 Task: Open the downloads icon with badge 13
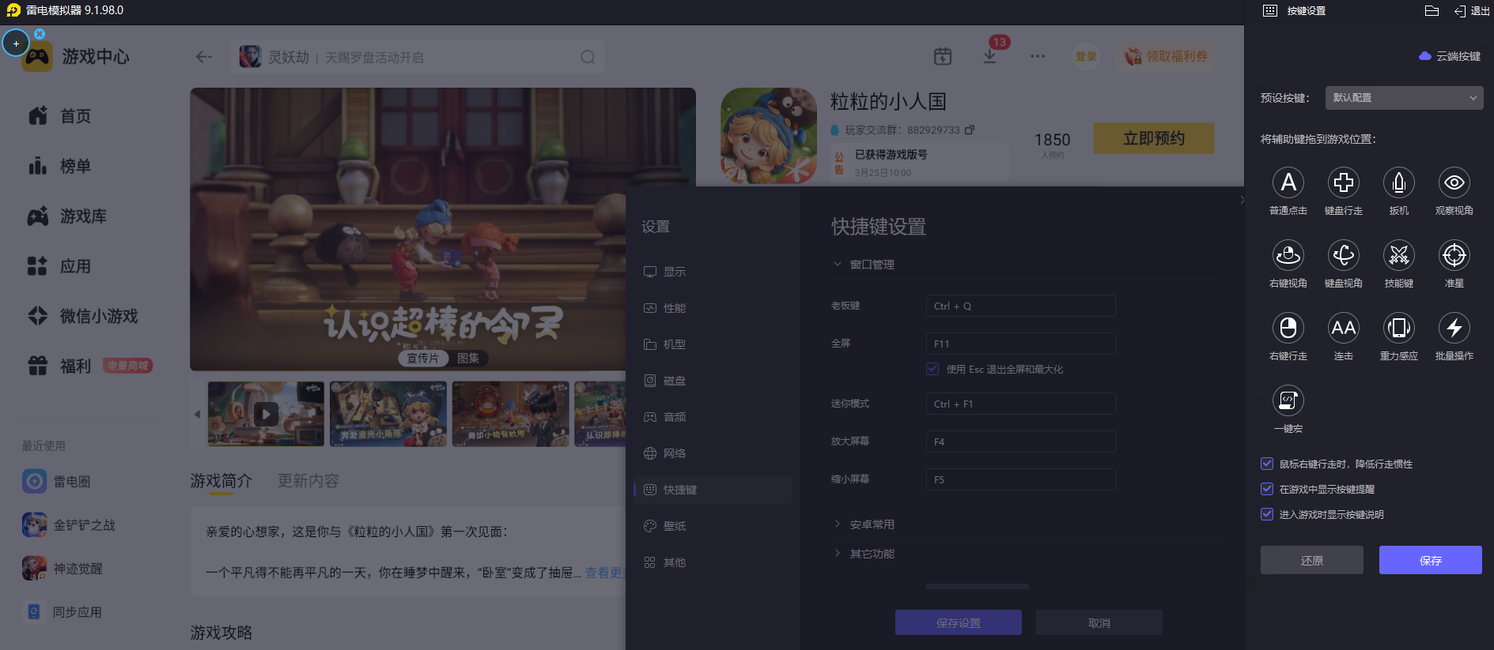[x=989, y=56]
